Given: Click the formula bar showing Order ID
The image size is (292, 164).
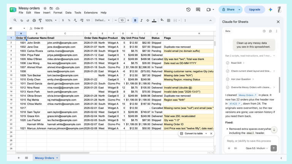Looking at the screenshot, I should coord(123,28).
